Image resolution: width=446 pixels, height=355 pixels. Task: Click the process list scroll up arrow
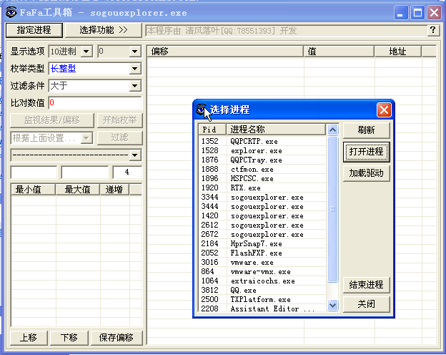[x=332, y=130]
